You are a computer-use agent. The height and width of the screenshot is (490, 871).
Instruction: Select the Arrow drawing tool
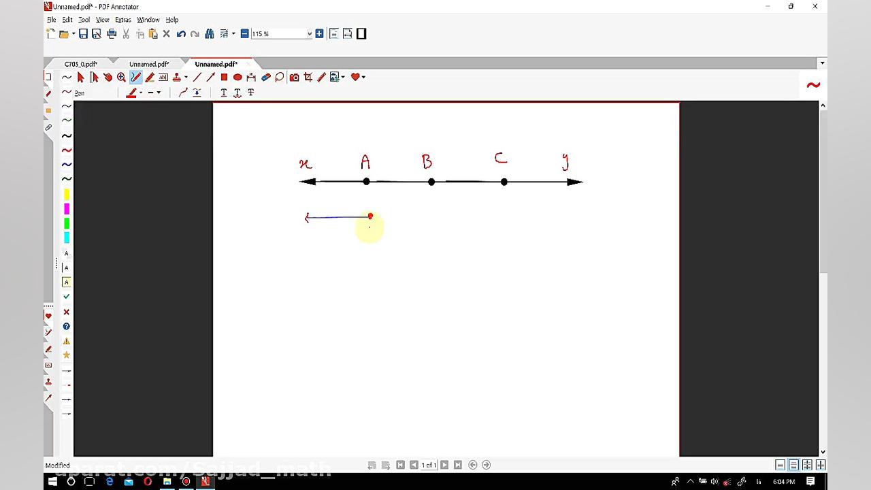click(x=210, y=77)
